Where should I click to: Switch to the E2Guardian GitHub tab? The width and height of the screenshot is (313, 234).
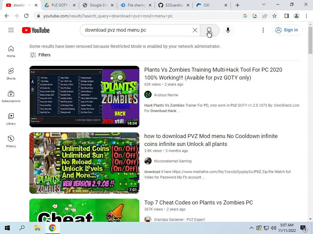[174, 5]
